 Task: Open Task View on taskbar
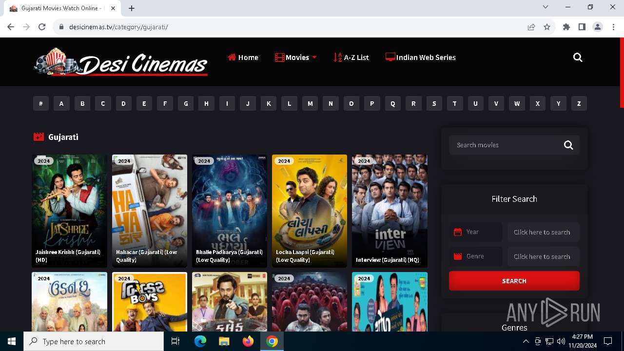pyautogui.click(x=175, y=341)
